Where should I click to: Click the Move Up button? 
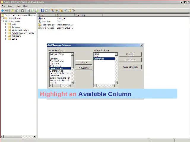[130, 54]
